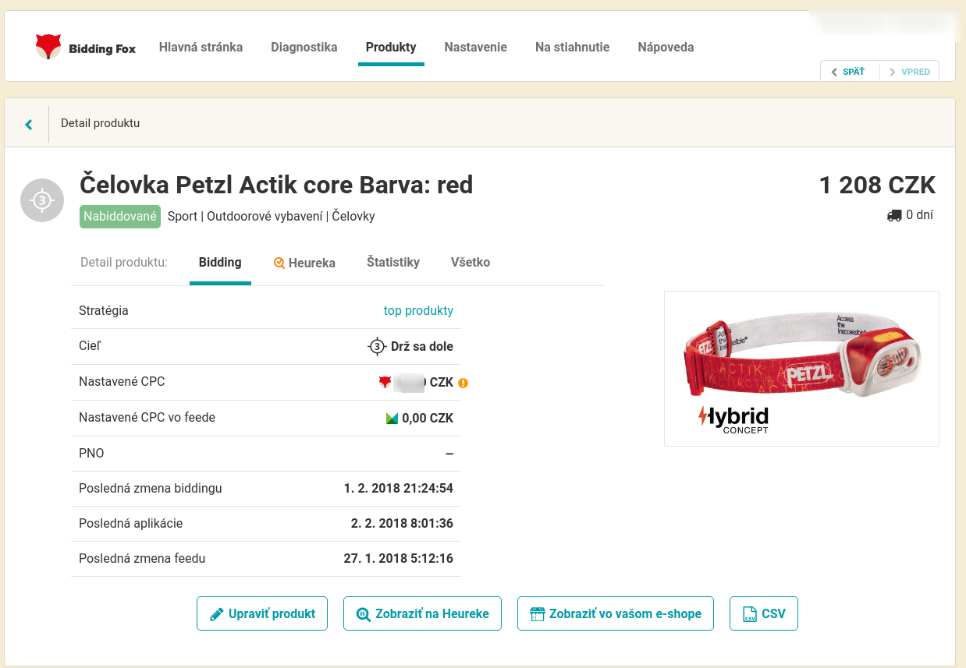Click the Zobraziť na Heureke button
The image size is (966, 668).
pos(422,613)
